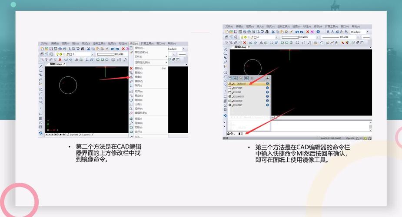The width and height of the screenshot is (402, 217).
Task: Toggle layer freeze sun icon in right window
Action: (246, 37)
